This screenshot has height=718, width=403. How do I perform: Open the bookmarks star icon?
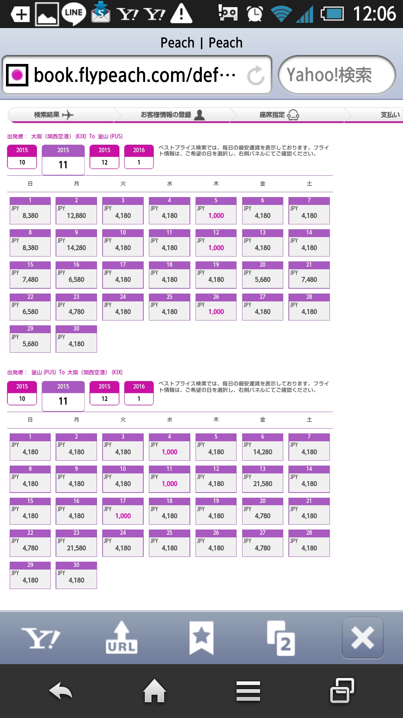[x=201, y=638]
